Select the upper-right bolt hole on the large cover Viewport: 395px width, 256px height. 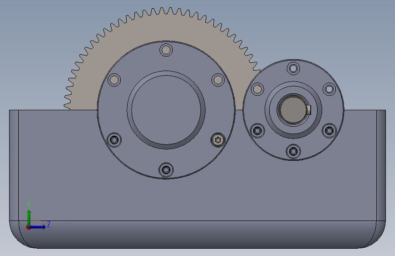pyautogui.click(x=218, y=80)
